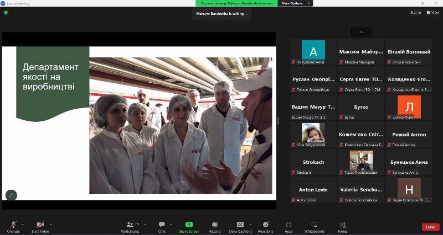This screenshot has height=235, width=443.
Task: Click the Sign in button
Action: 415,12
